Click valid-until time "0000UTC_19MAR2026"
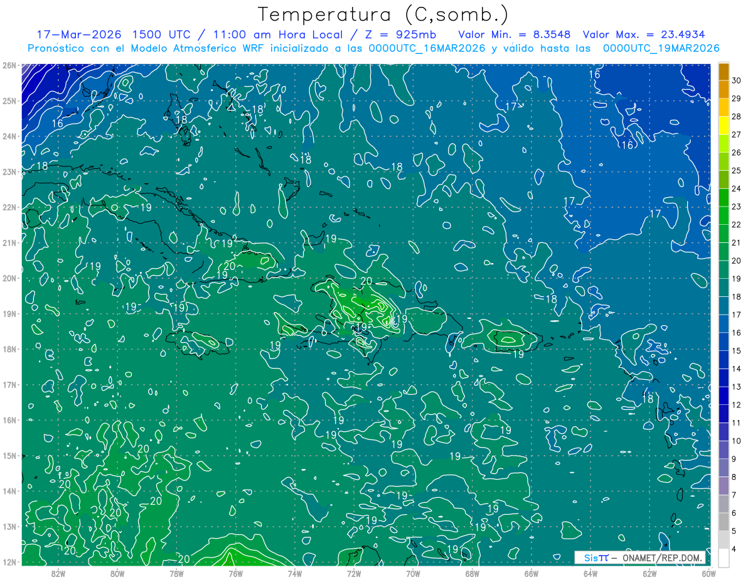This screenshot has width=753, height=582. point(661,48)
